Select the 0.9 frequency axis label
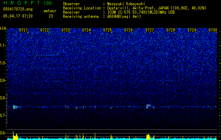This screenshot has height=140, width=221. [x=3, y=80]
